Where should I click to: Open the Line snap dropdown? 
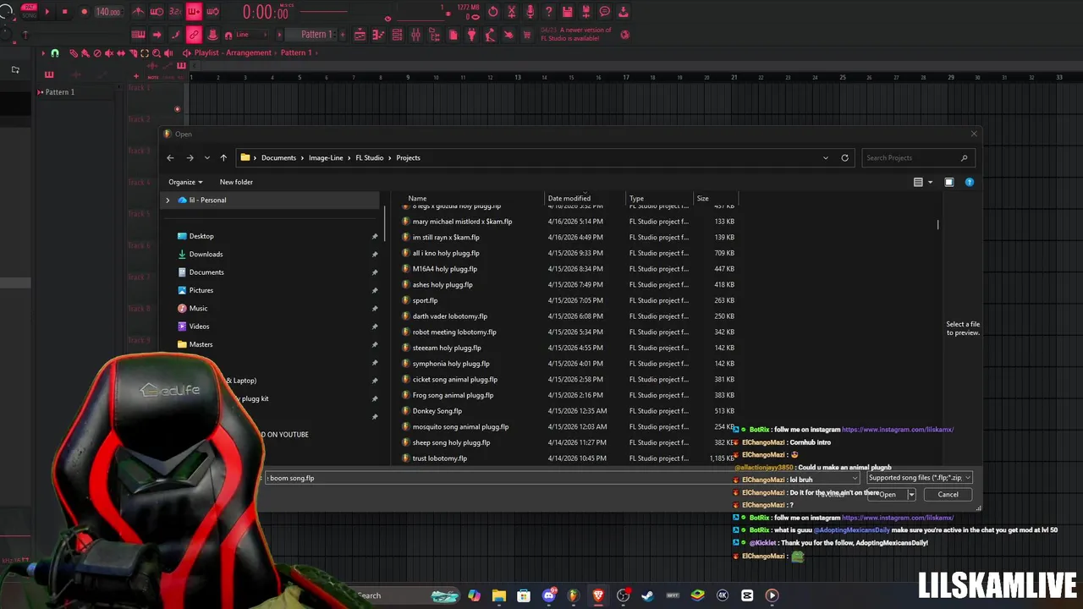[x=251, y=35]
